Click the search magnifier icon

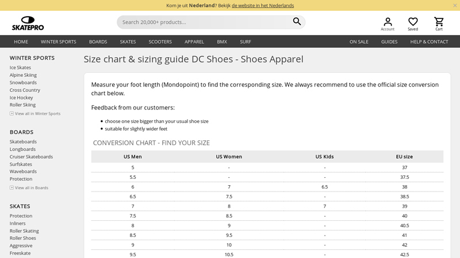point(297,21)
